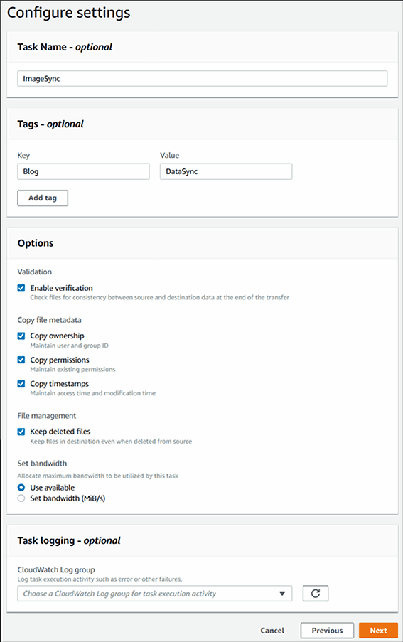The height and width of the screenshot is (642, 403).
Task: Toggle the Copy ownership checkbox
Action: pos(21,336)
